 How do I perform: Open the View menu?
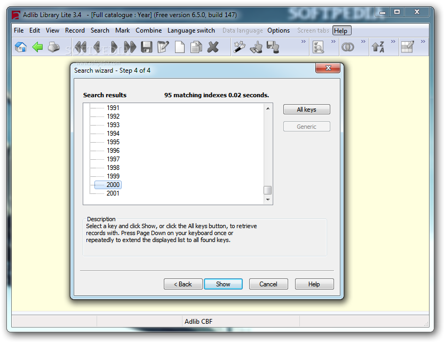[52, 30]
